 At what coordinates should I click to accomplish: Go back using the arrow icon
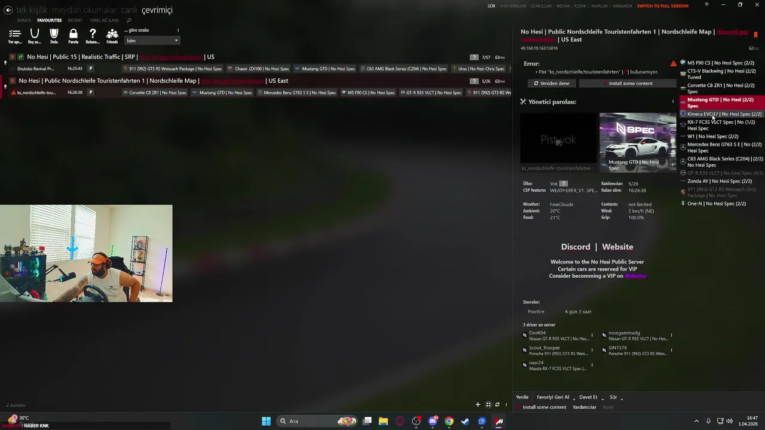8,10
